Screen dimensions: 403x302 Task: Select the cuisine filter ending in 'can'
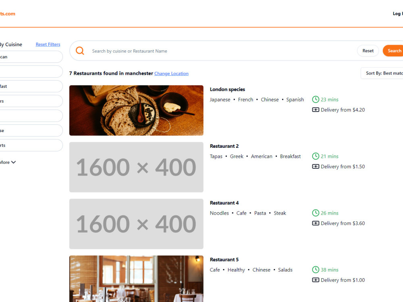pyautogui.click(x=31, y=57)
